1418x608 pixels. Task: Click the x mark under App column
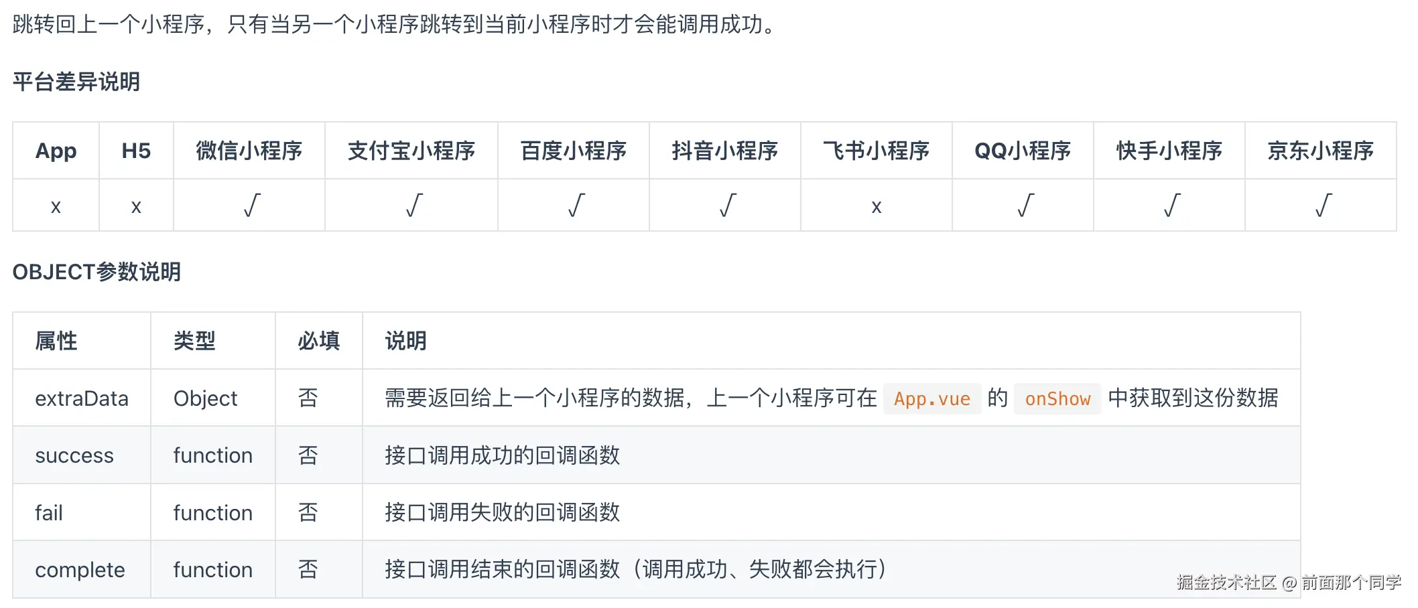coord(56,207)
